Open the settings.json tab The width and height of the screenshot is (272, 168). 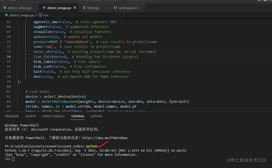tap(128, 8)
